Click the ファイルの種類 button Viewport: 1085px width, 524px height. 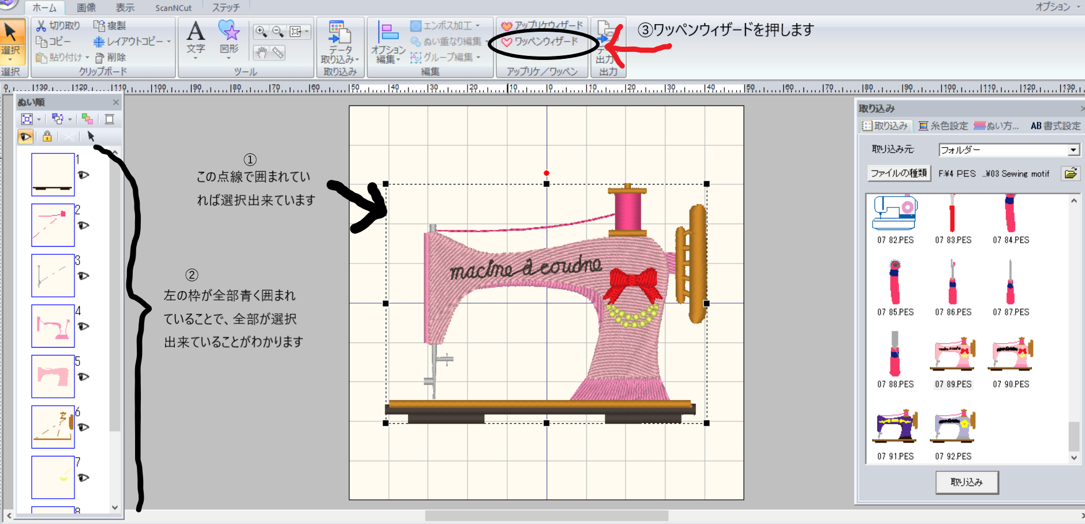[x=899, y=174]
